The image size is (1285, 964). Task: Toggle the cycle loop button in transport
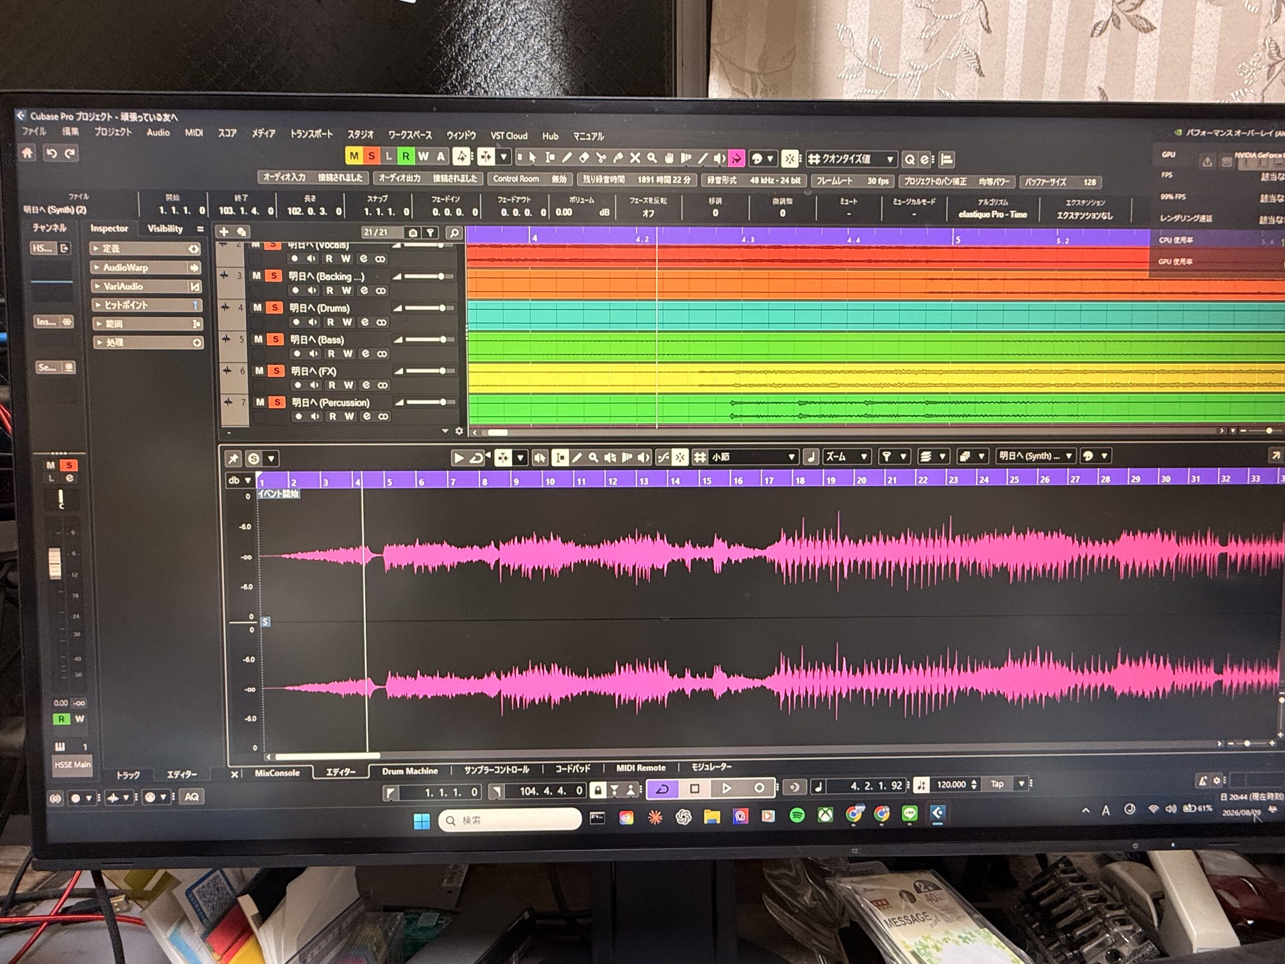tap(662, 788)
